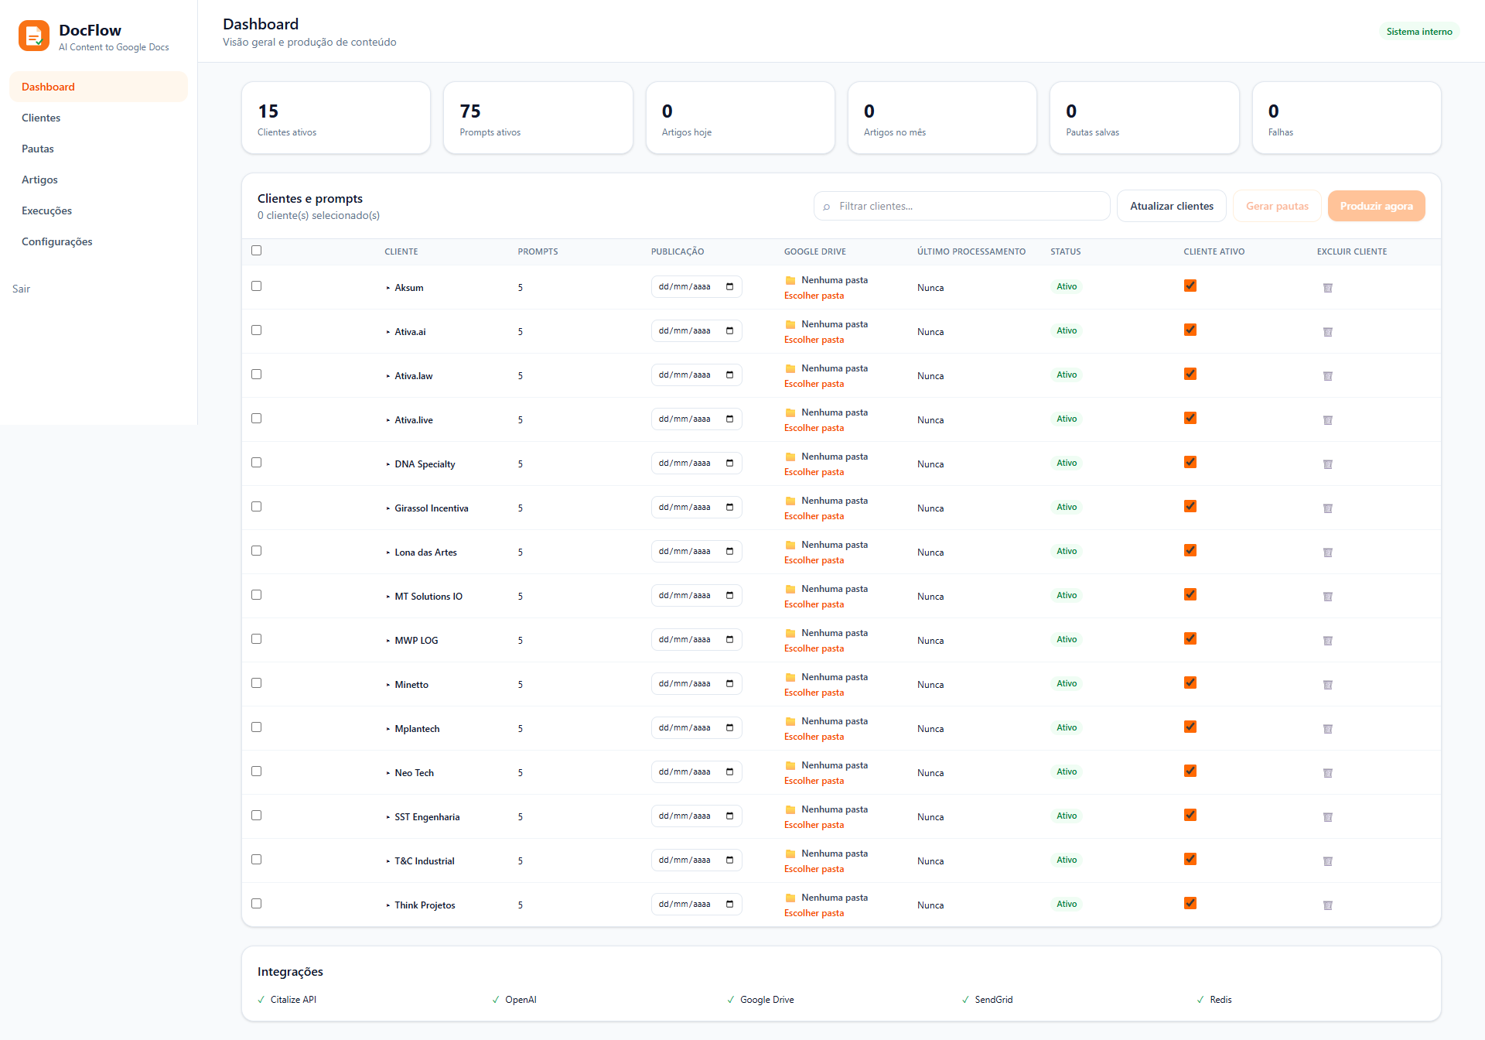Image resolution: width=1485 pixels, height=1040 pixels.
Task: Click trash icon in MWP LOG row
Action: click(1327, 641)
